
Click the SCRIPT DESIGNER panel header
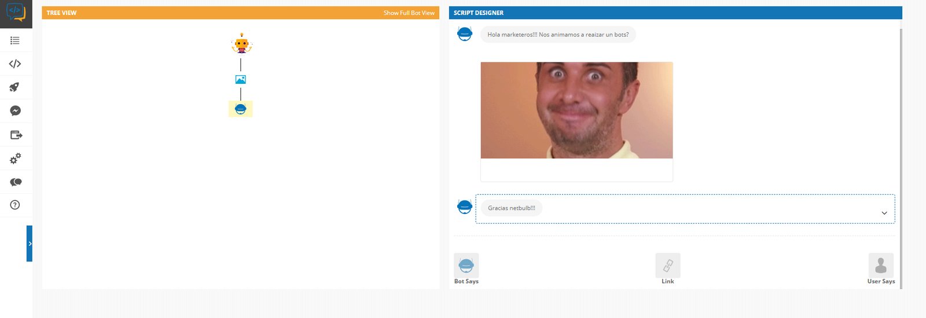(675, 13)
